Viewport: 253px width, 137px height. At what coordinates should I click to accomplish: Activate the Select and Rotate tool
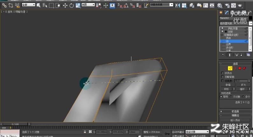[72, 5]
